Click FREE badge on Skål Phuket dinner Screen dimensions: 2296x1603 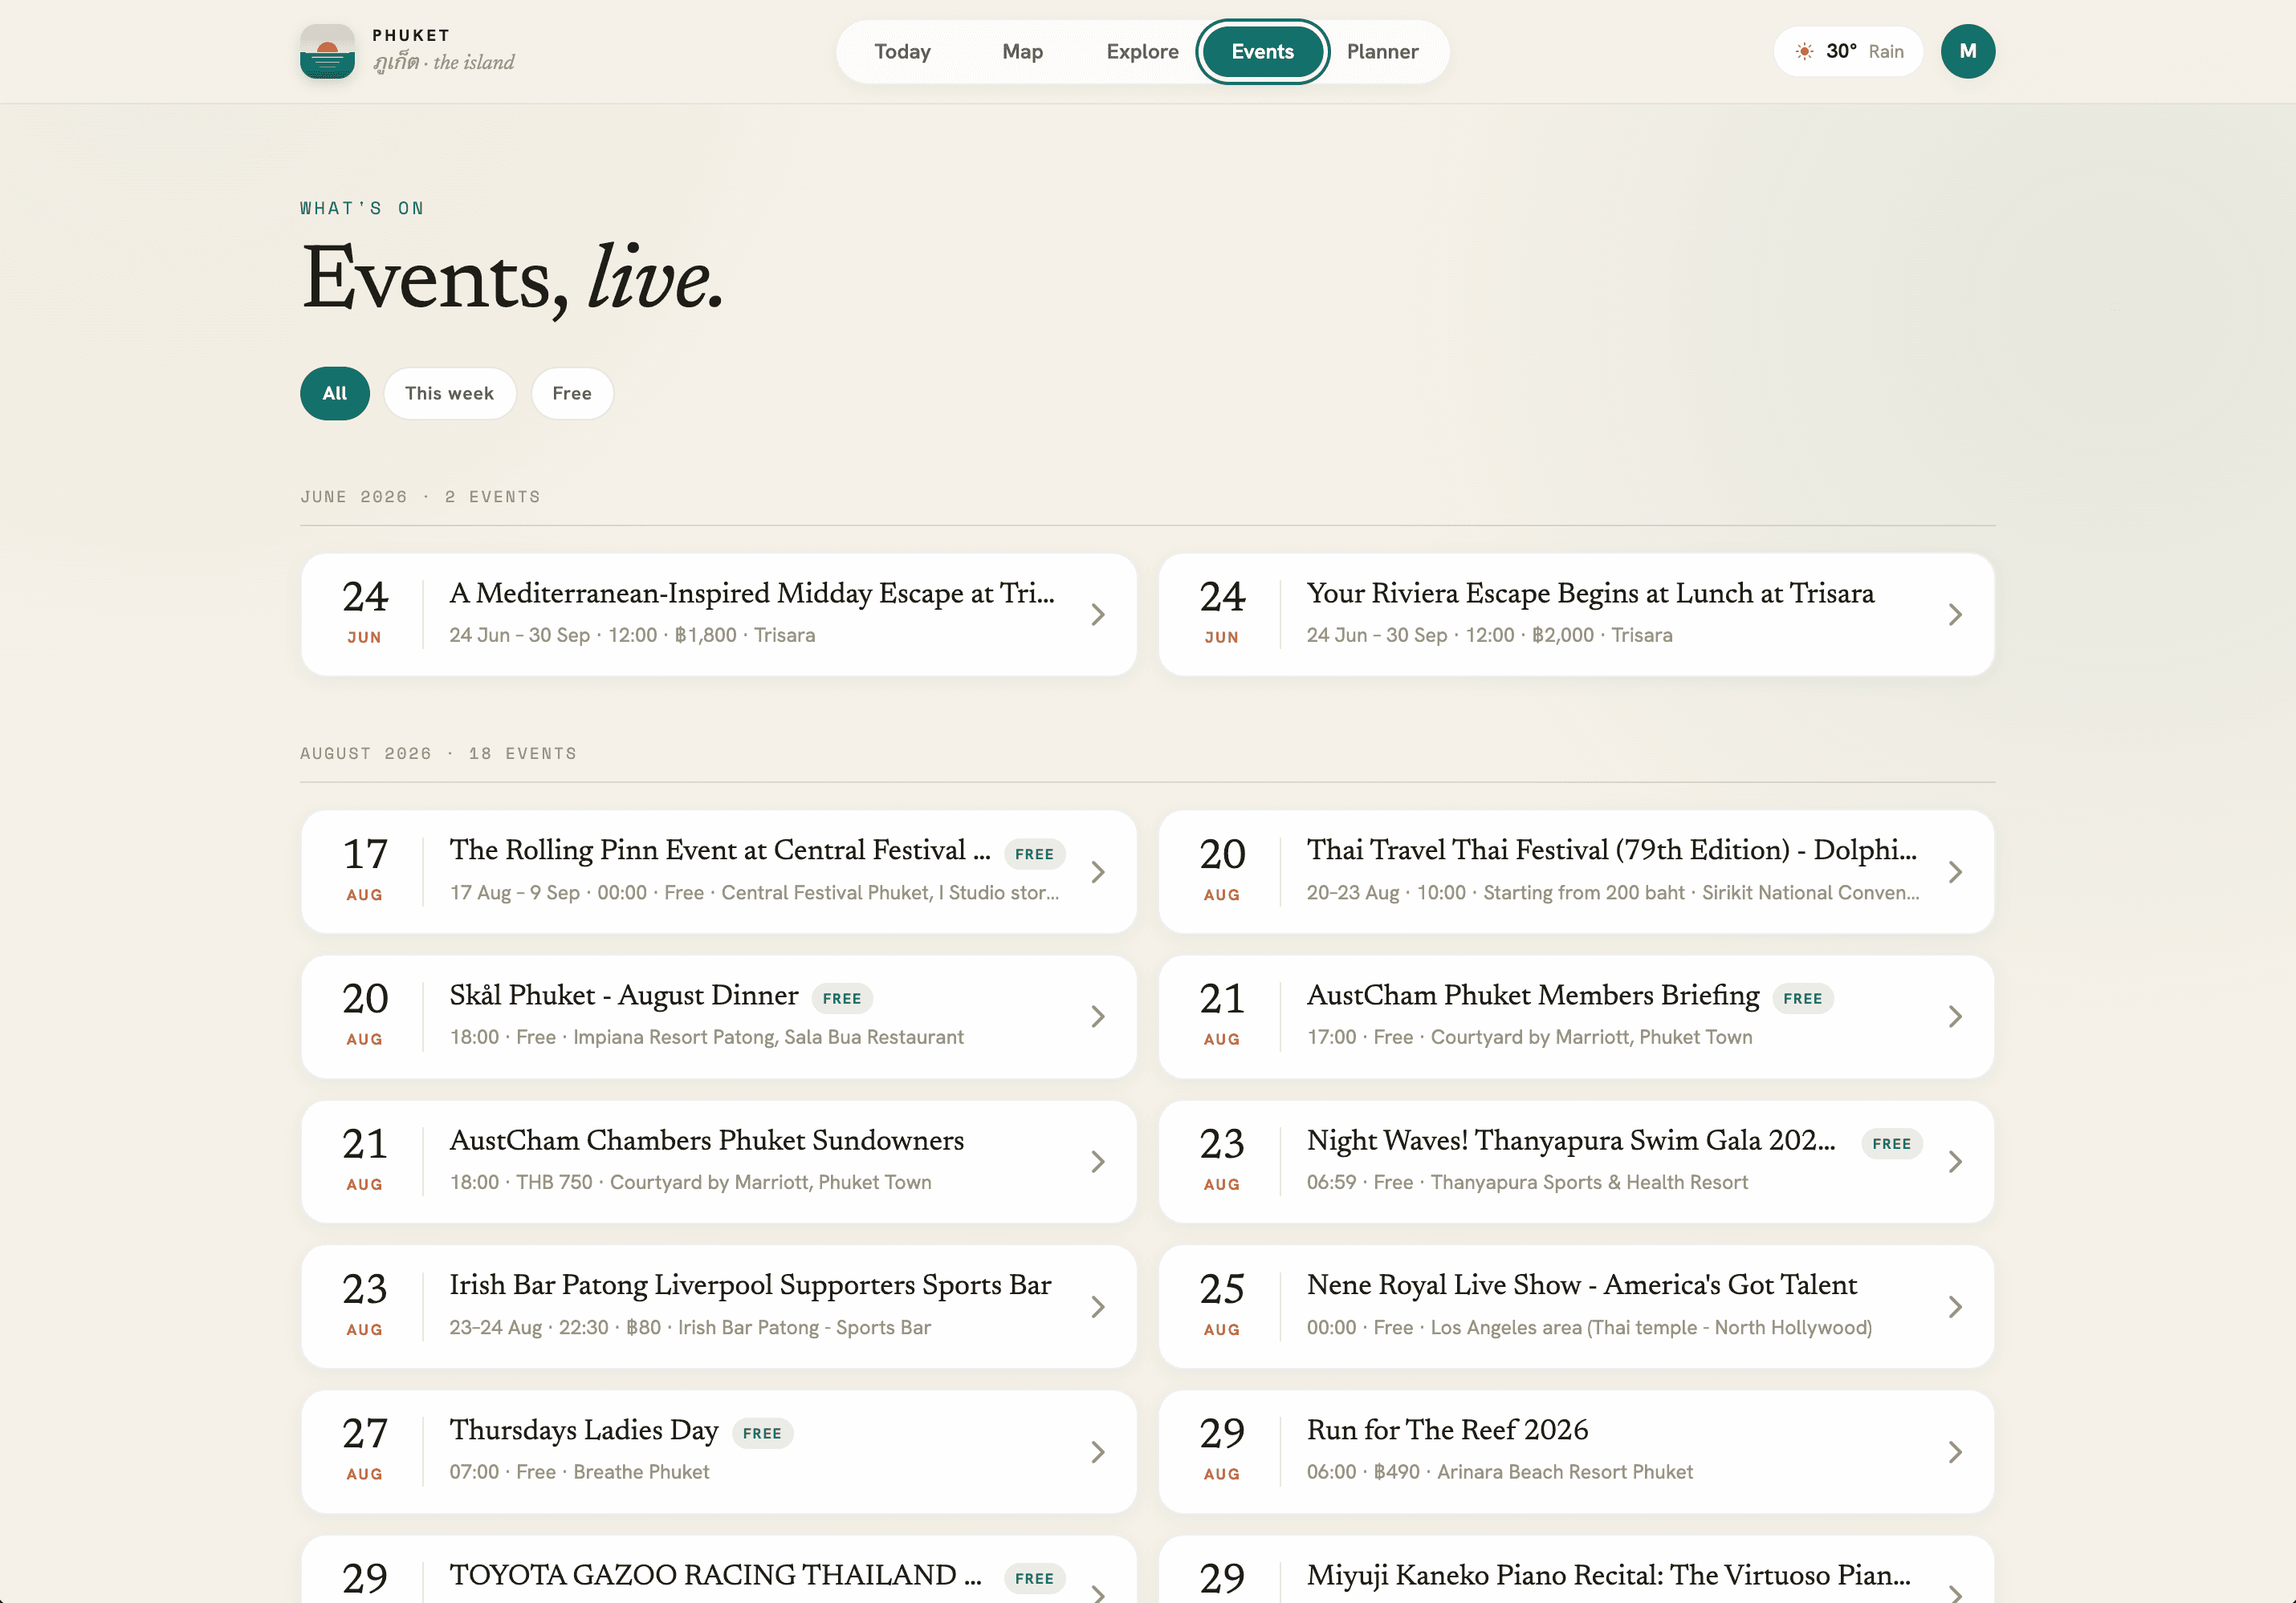click(x=841, y=998)
